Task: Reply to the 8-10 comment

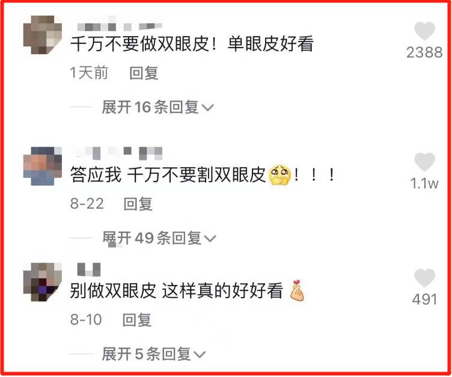Action: (x=137, y=320)
